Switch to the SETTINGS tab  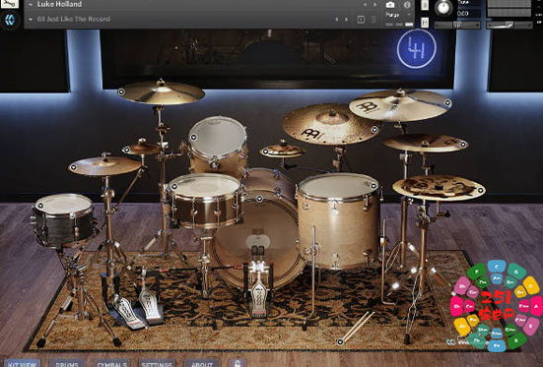pos(157,363)
